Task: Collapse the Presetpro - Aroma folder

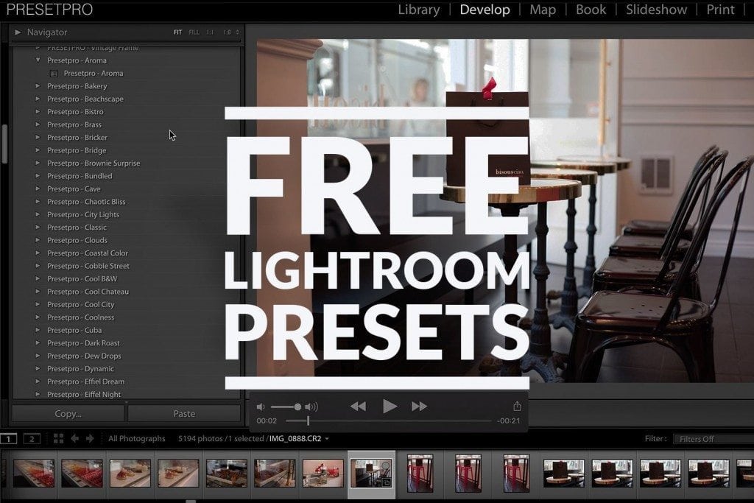Action: (38, 60)
